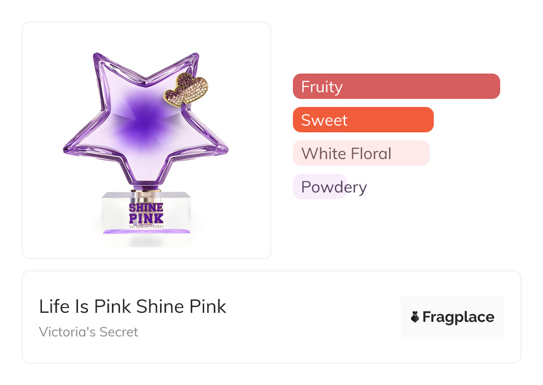Select the White Floral accord bar
The width and height of the screenshot is (543, 385).
coord(361,153)
